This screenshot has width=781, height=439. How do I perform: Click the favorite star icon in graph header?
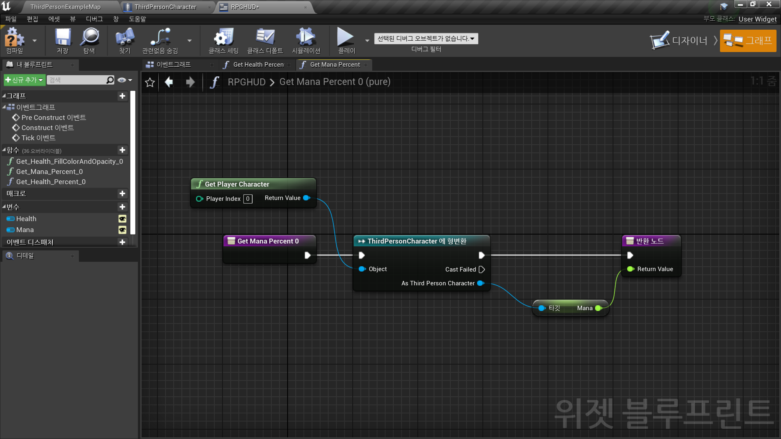pos(150,82)
